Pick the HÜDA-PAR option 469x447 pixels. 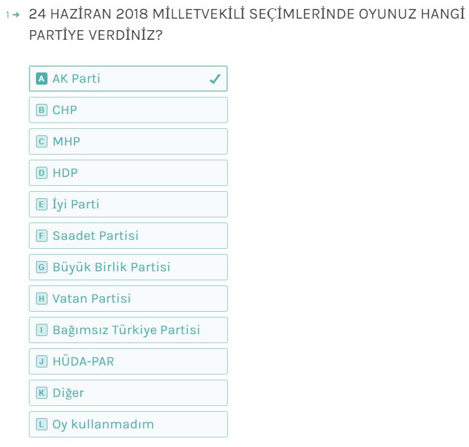128,362
